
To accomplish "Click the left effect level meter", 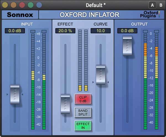I will pos(80,60).
